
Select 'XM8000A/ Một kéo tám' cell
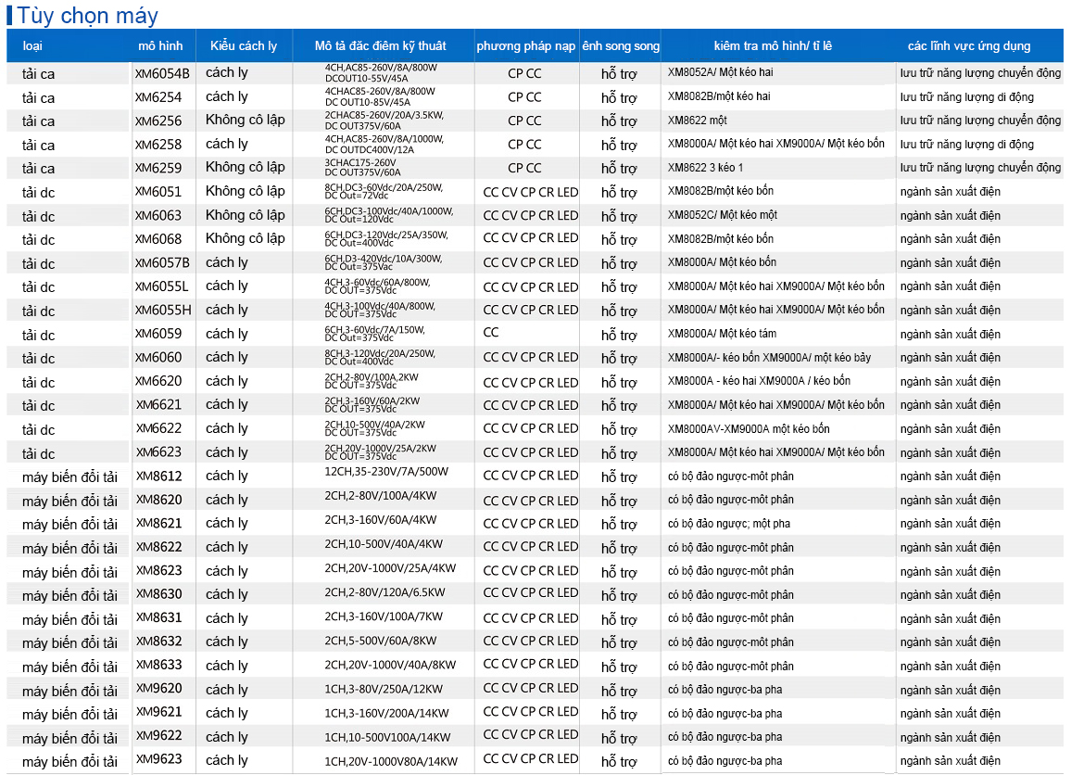tap(722, 334)
